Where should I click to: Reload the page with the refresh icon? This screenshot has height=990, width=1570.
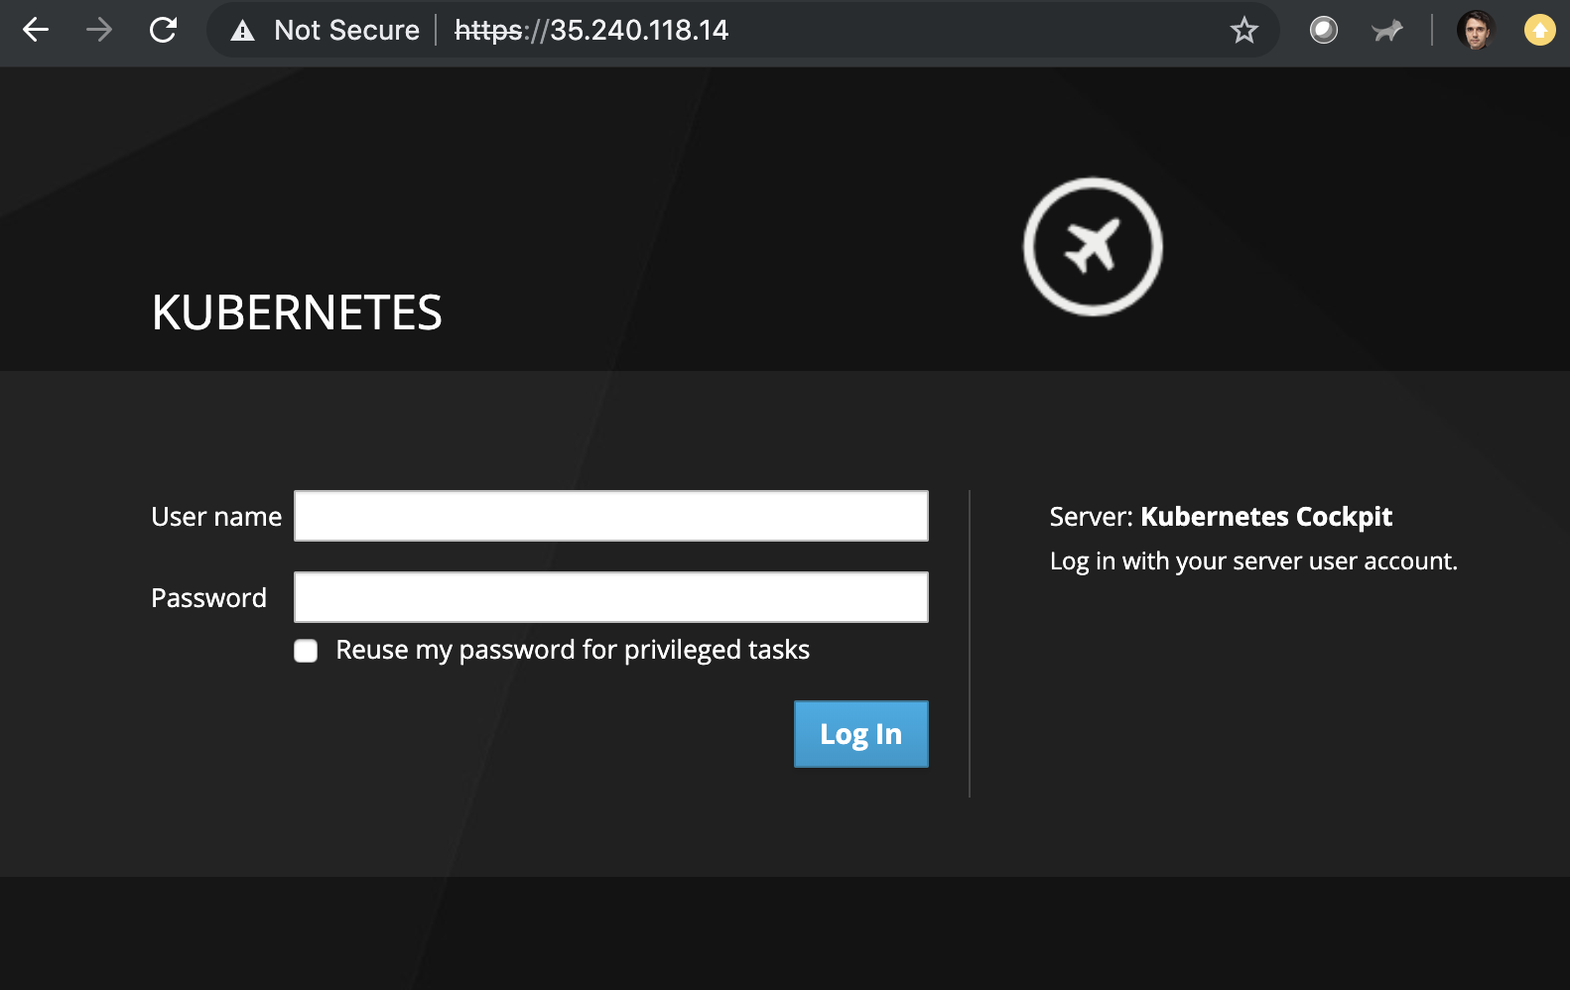tap(163, 30)
